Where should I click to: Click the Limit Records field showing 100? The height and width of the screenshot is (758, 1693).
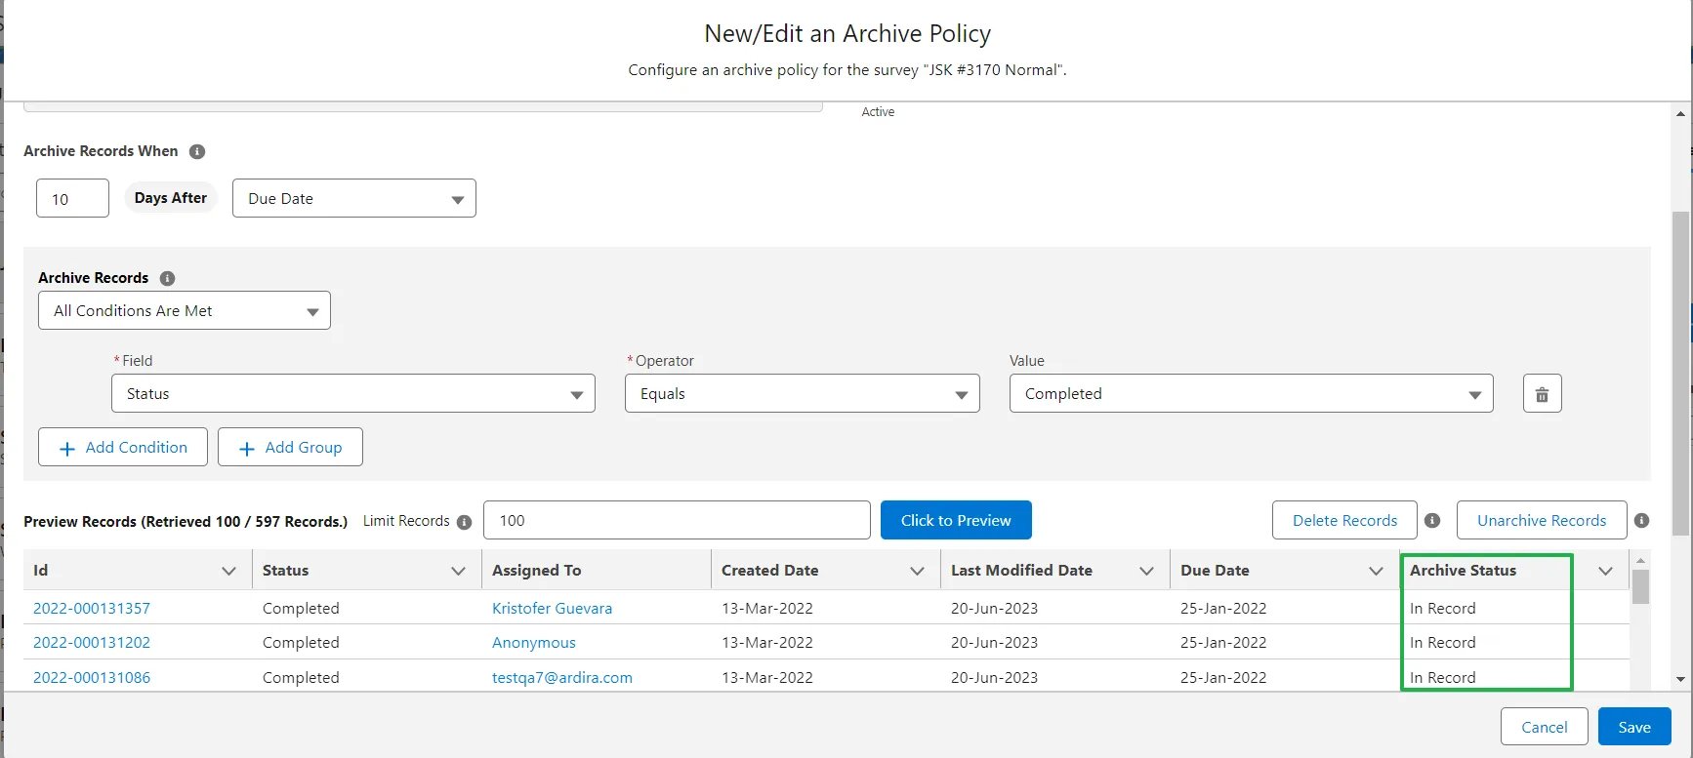point(677,520)
